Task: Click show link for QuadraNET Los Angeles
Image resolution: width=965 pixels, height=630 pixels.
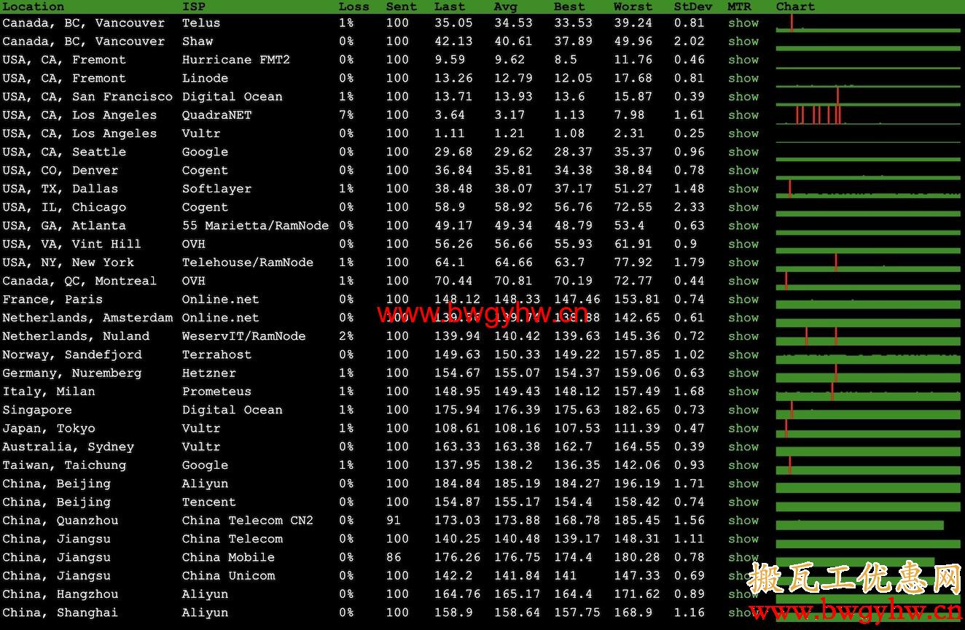Action: tap(743, 114)
